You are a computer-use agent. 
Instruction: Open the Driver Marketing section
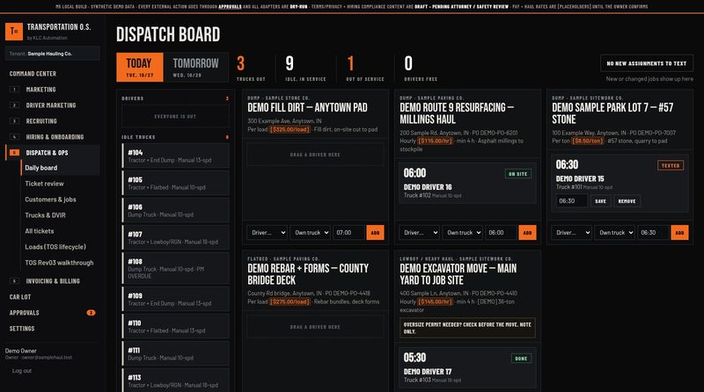(x=52, y=105)
